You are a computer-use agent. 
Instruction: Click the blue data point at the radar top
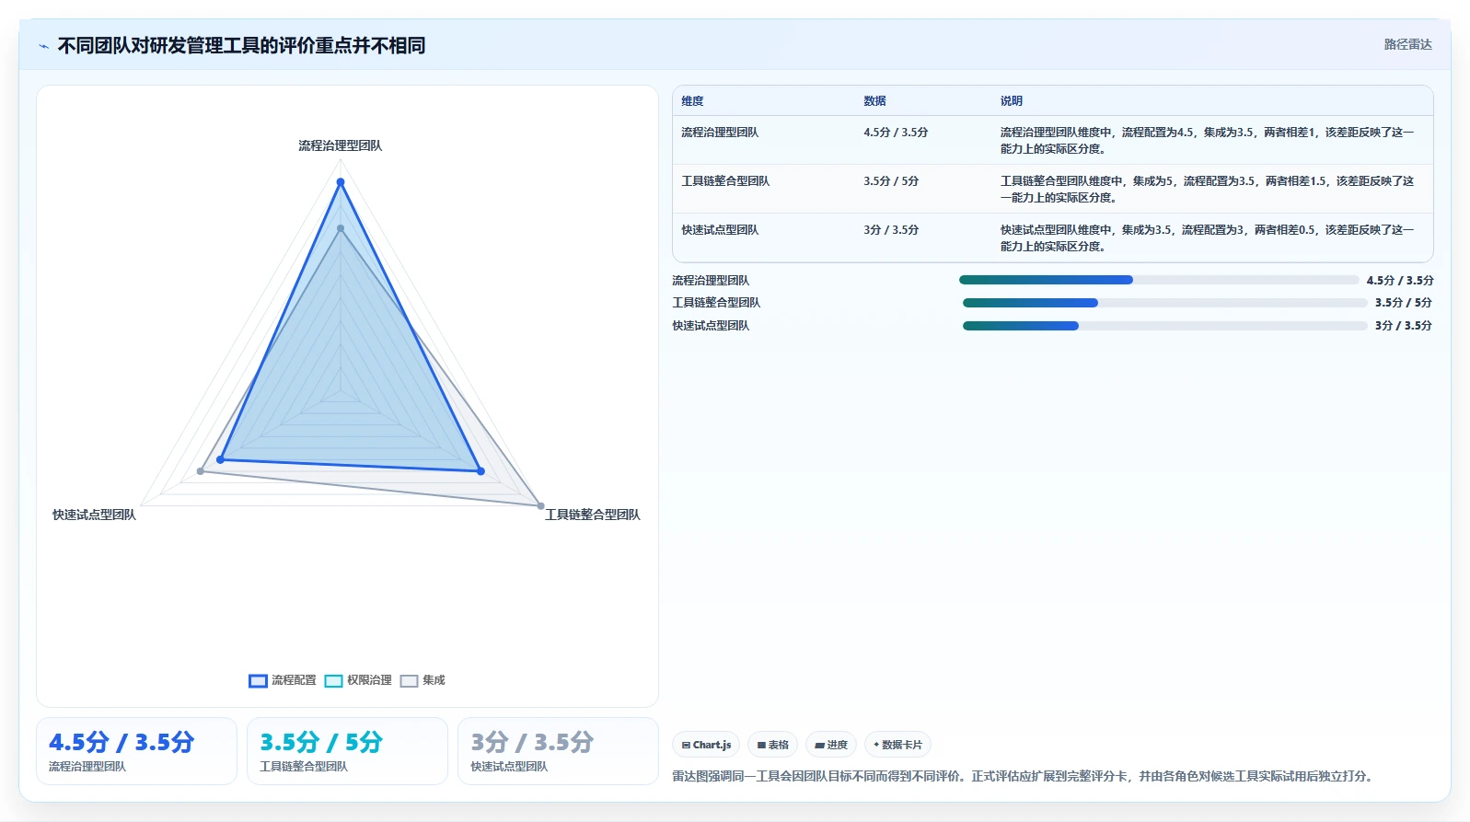pyautogui.click(x=341, y=182)
